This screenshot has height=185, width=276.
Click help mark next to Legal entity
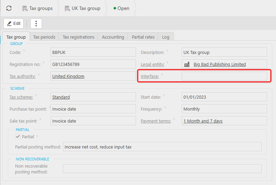pos(167,62)
